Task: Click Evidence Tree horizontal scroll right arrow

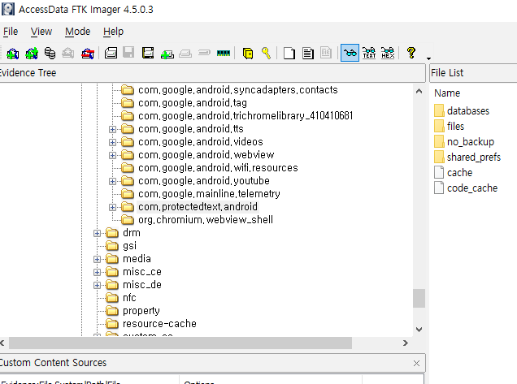Action: coord(406,343)
